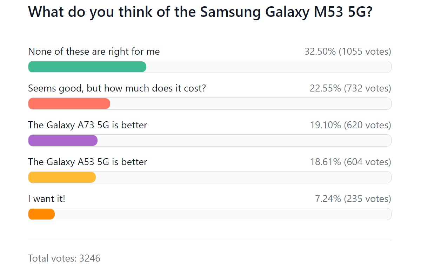
Task: Click the poll title about Galaxy M53 5G
Action: 200,12
